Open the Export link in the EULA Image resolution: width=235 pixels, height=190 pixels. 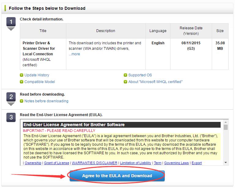click(x=196, y=163)
